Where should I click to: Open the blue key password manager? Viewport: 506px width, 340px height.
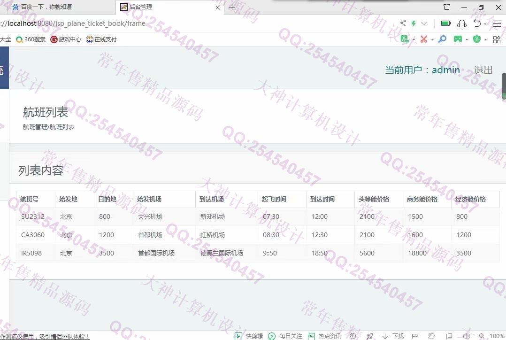click(x=442, y=39)
